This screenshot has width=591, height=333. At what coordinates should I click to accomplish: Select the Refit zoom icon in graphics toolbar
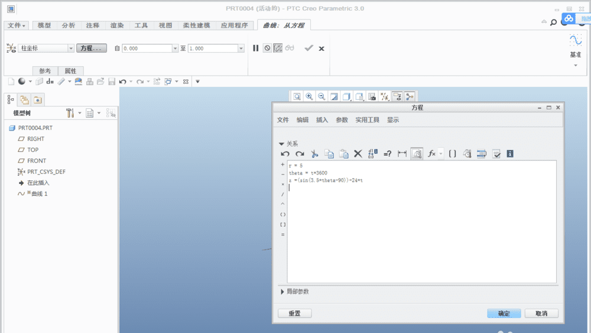tap(297, 97)
